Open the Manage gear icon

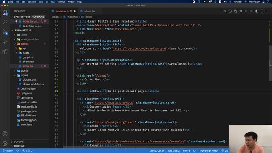pyautogui.click(x=5, y=143)
